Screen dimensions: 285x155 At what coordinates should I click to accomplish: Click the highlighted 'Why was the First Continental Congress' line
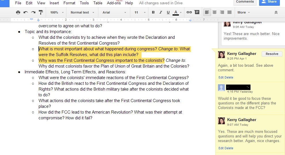[102, 60]
